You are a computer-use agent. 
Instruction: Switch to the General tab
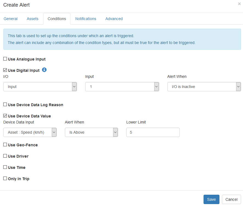coord(11,19)
